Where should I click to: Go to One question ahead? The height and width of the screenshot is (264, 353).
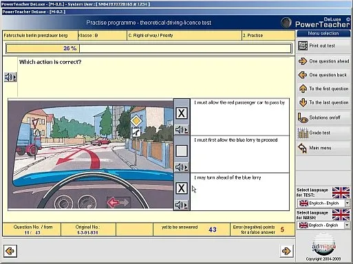(323, 61)
